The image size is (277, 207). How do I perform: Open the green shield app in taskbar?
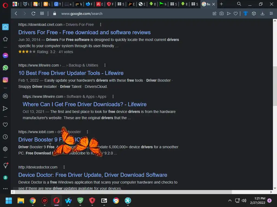pos(80,201)
